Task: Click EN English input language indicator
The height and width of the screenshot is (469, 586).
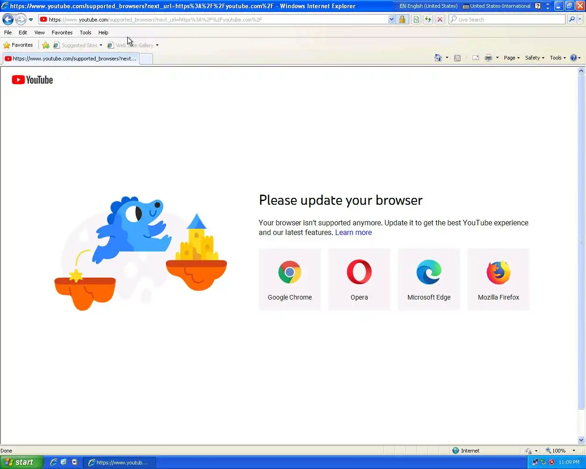Action: 428,6
